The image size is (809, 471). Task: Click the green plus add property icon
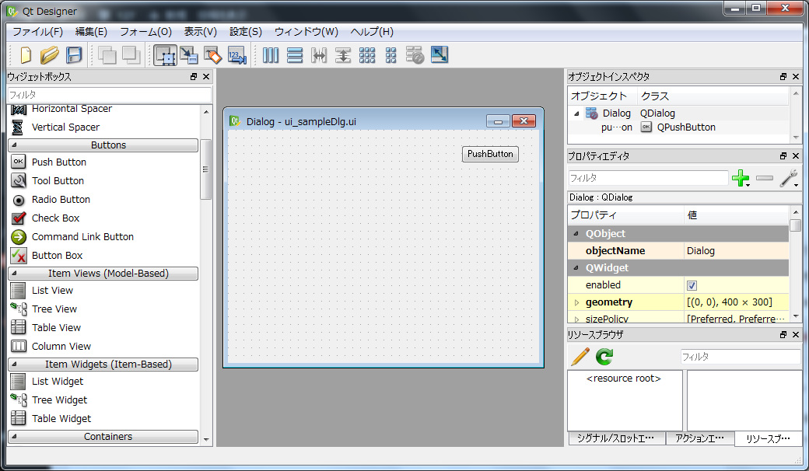tap(740, 179)
